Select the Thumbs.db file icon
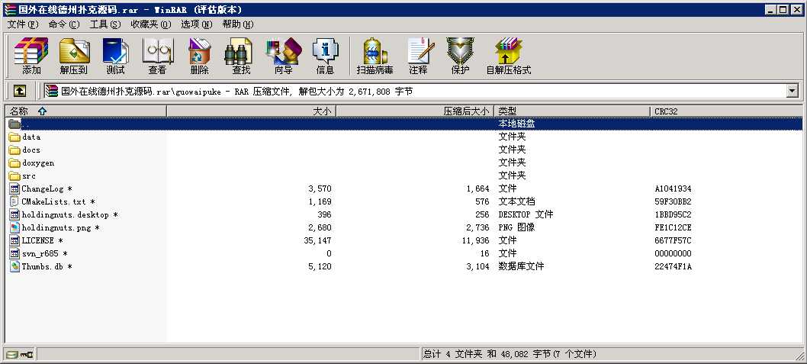The image size is (807, 364). pos(14,266)
